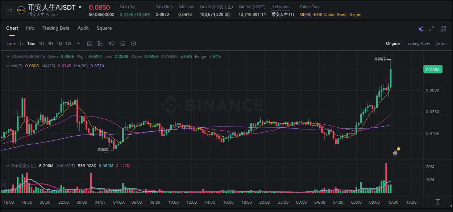The image size is (453, 212).
Task: Click the Gainer token tag link
Action: 355,14
